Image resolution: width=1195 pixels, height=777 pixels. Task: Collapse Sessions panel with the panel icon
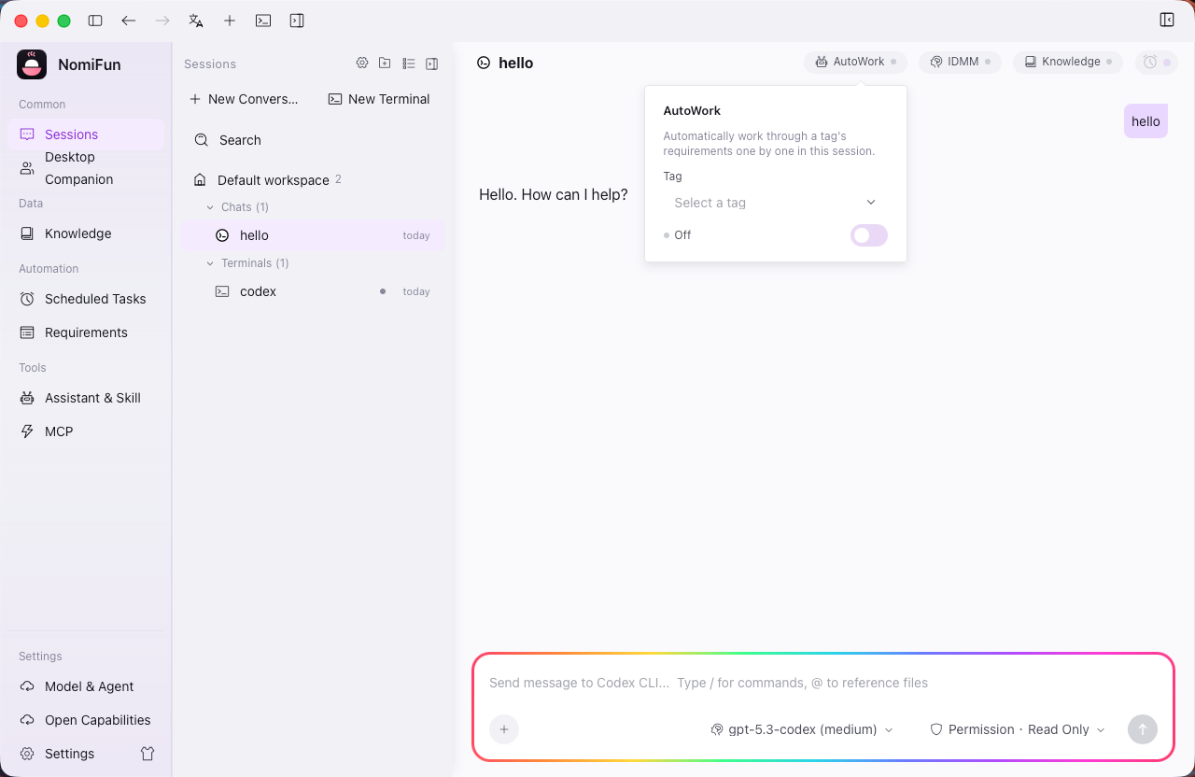coord(431,64)
